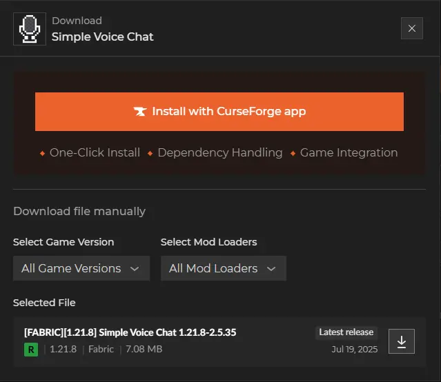Screen dimensions: 441x382
Task: Expand the All Mod Loaders dropdown
Action: [223, 268]
